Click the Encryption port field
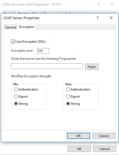 pyautogui.click(x=43, y=51)
